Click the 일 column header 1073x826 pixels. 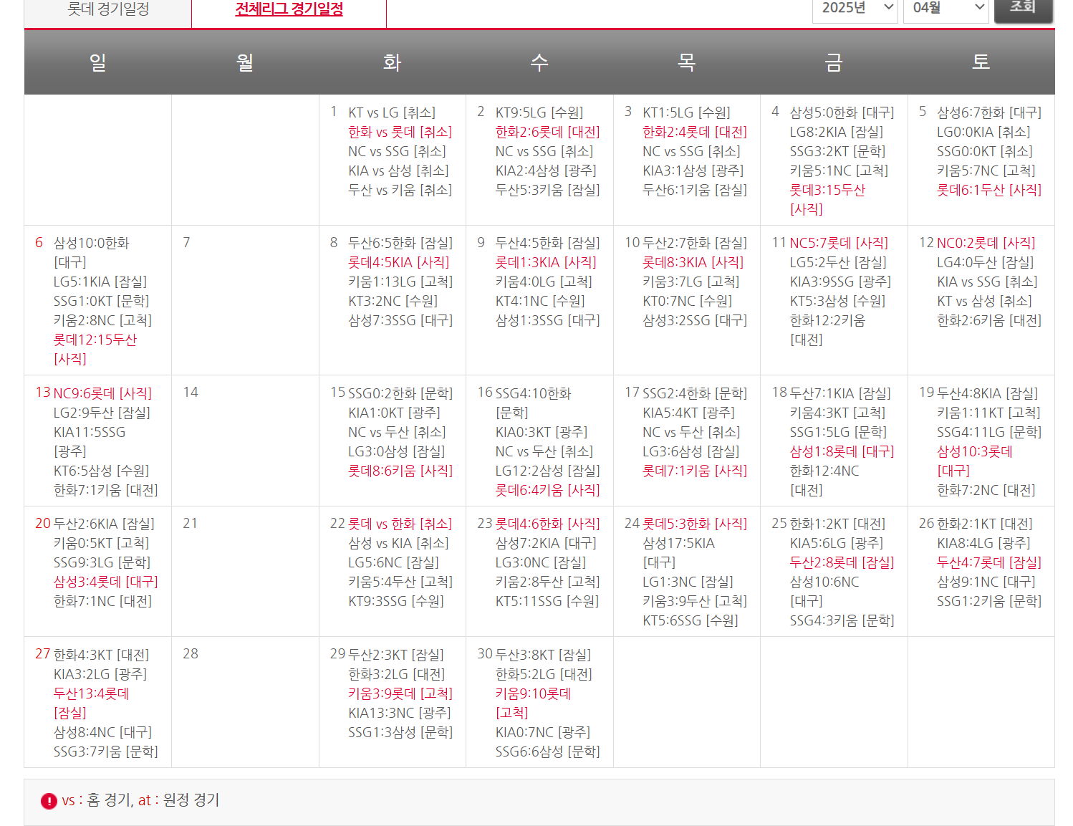pyautogui.click(x=98, y=62)
